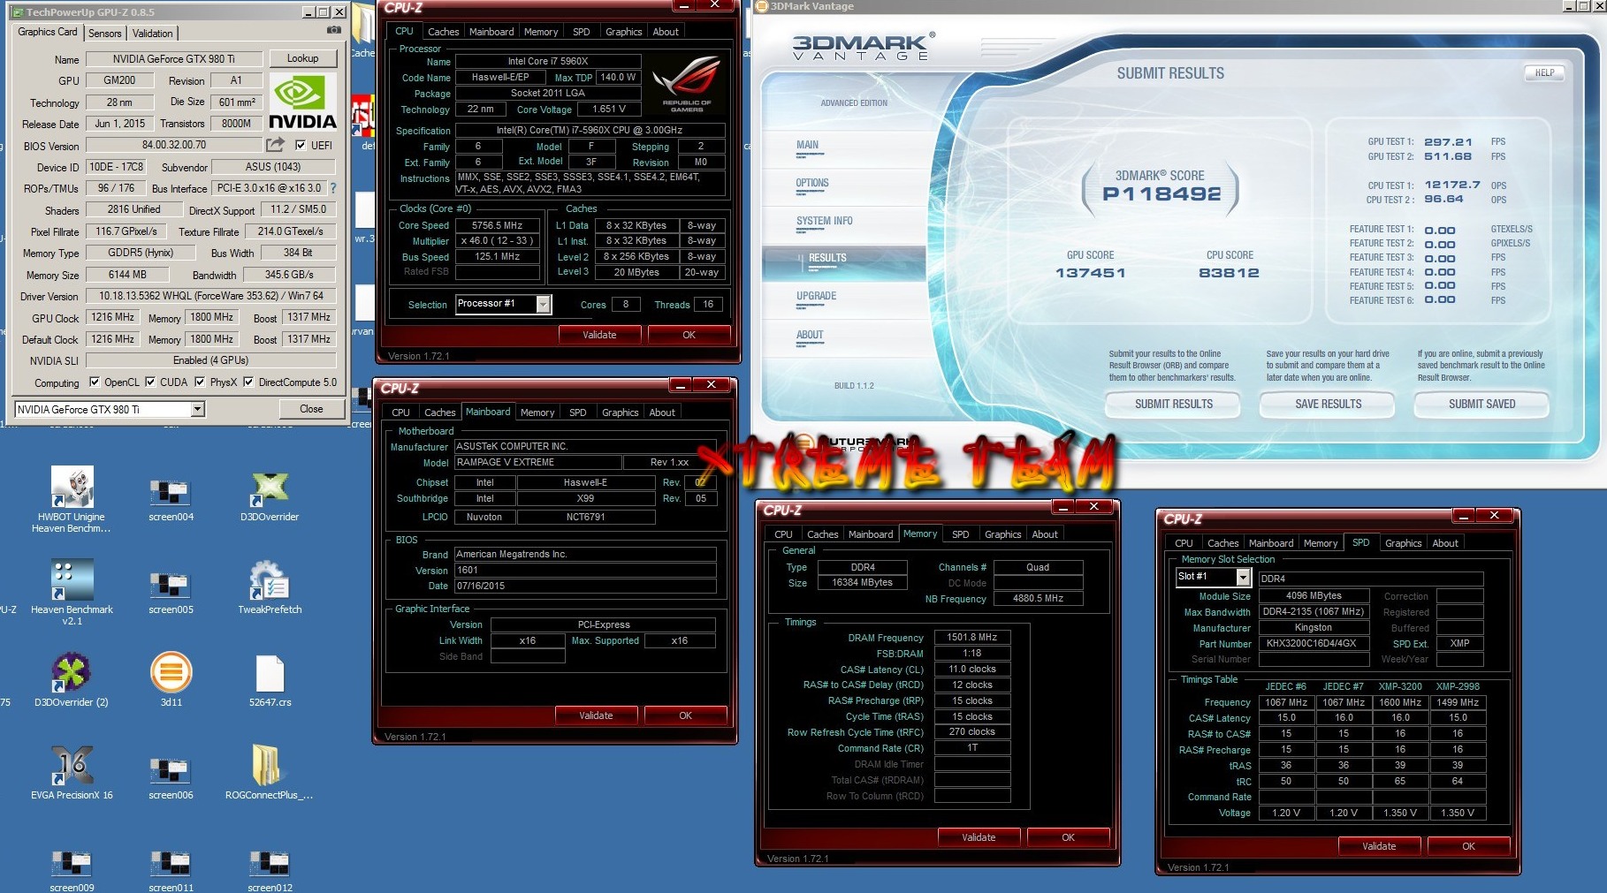Select the screen005 desktop icon
The height and width of the screenshot is (893, 1607).
pos(171,593)
